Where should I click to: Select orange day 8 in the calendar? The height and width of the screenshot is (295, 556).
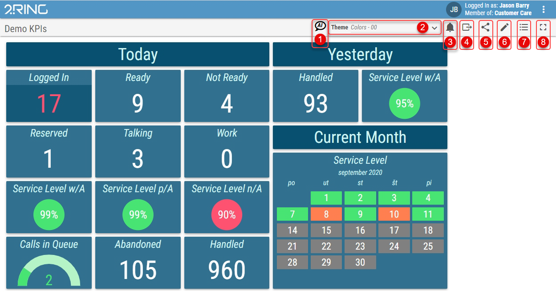tap(326, 214)
